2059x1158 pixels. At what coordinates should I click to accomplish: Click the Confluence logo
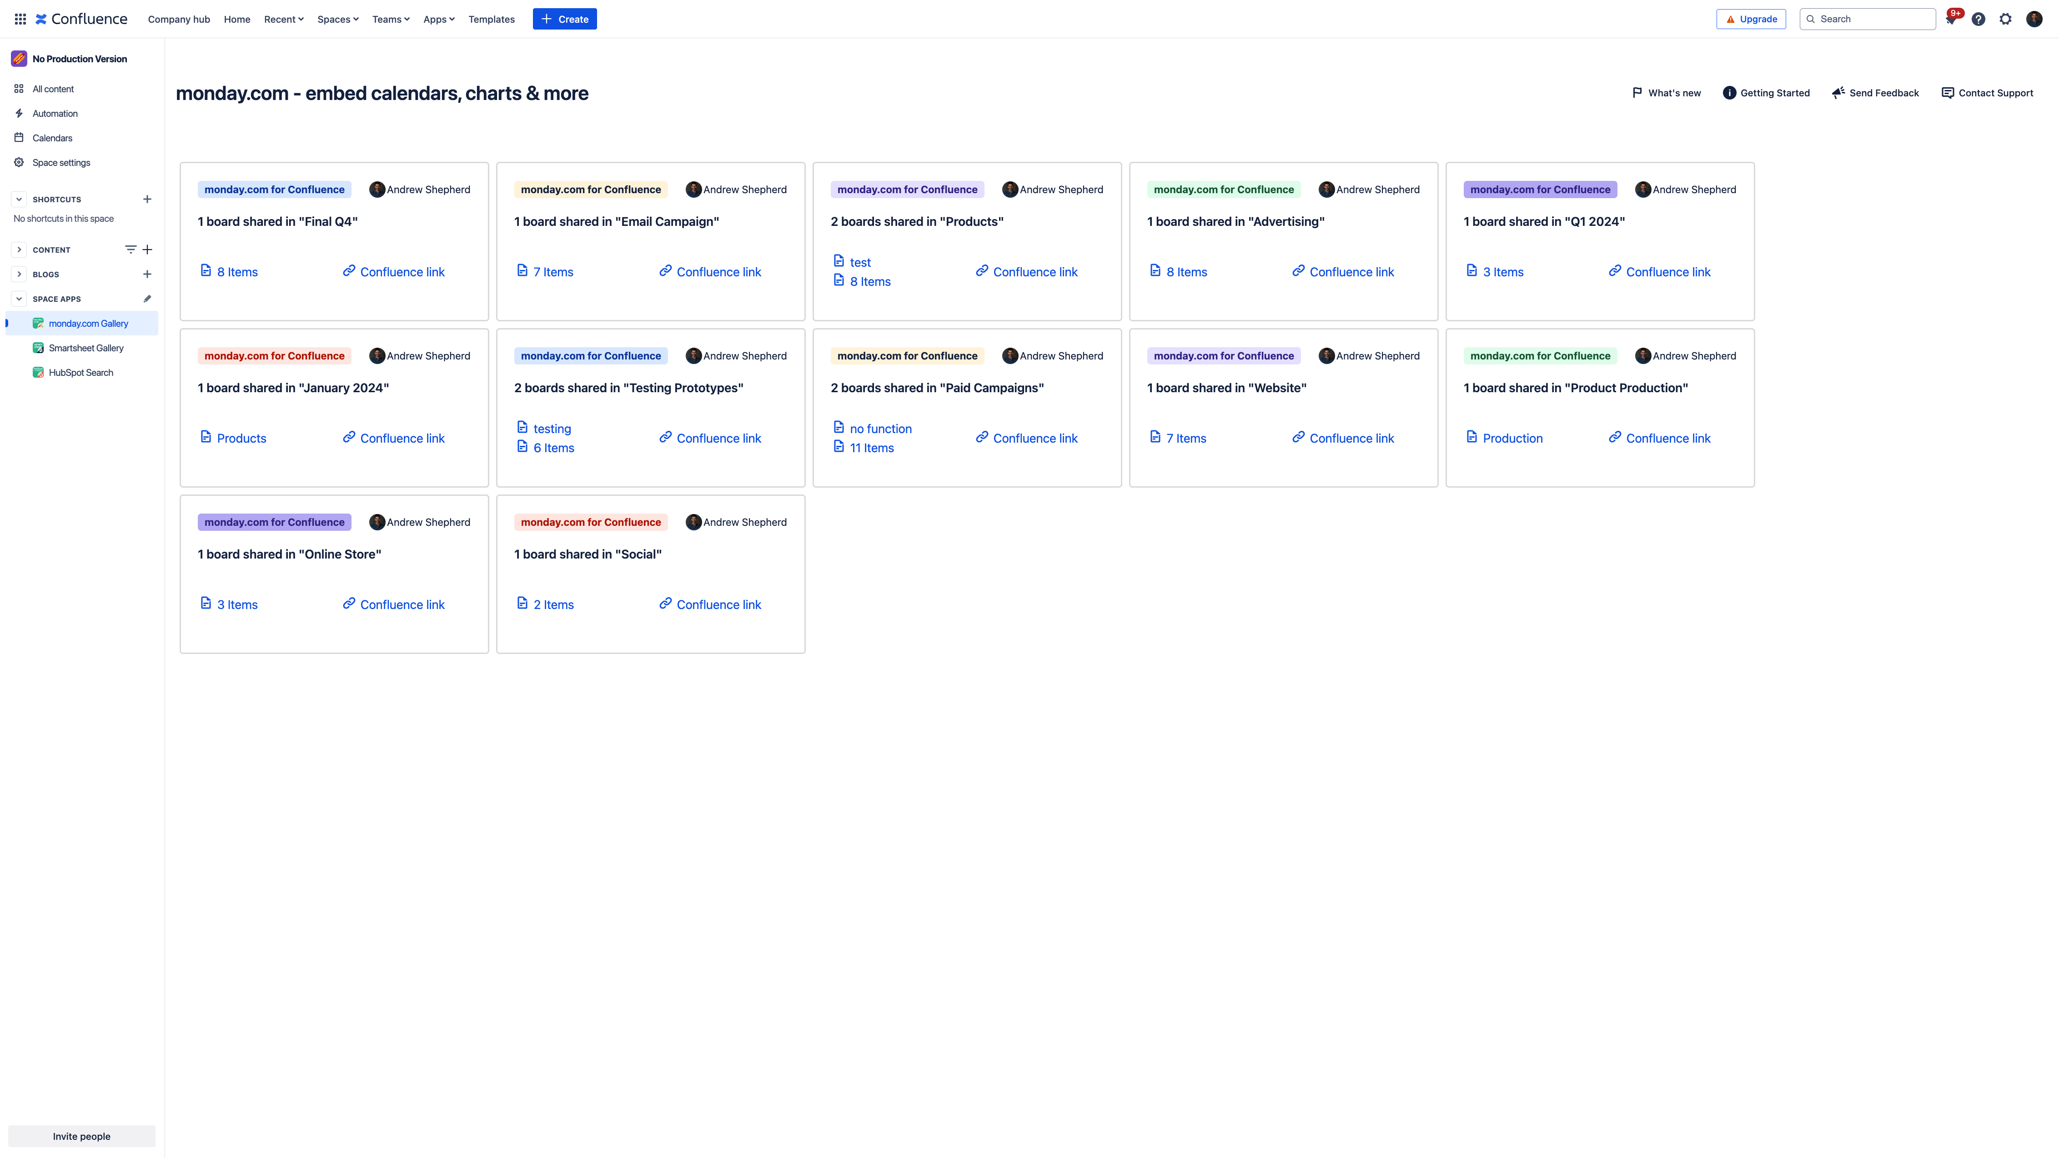tap(81, 19)
